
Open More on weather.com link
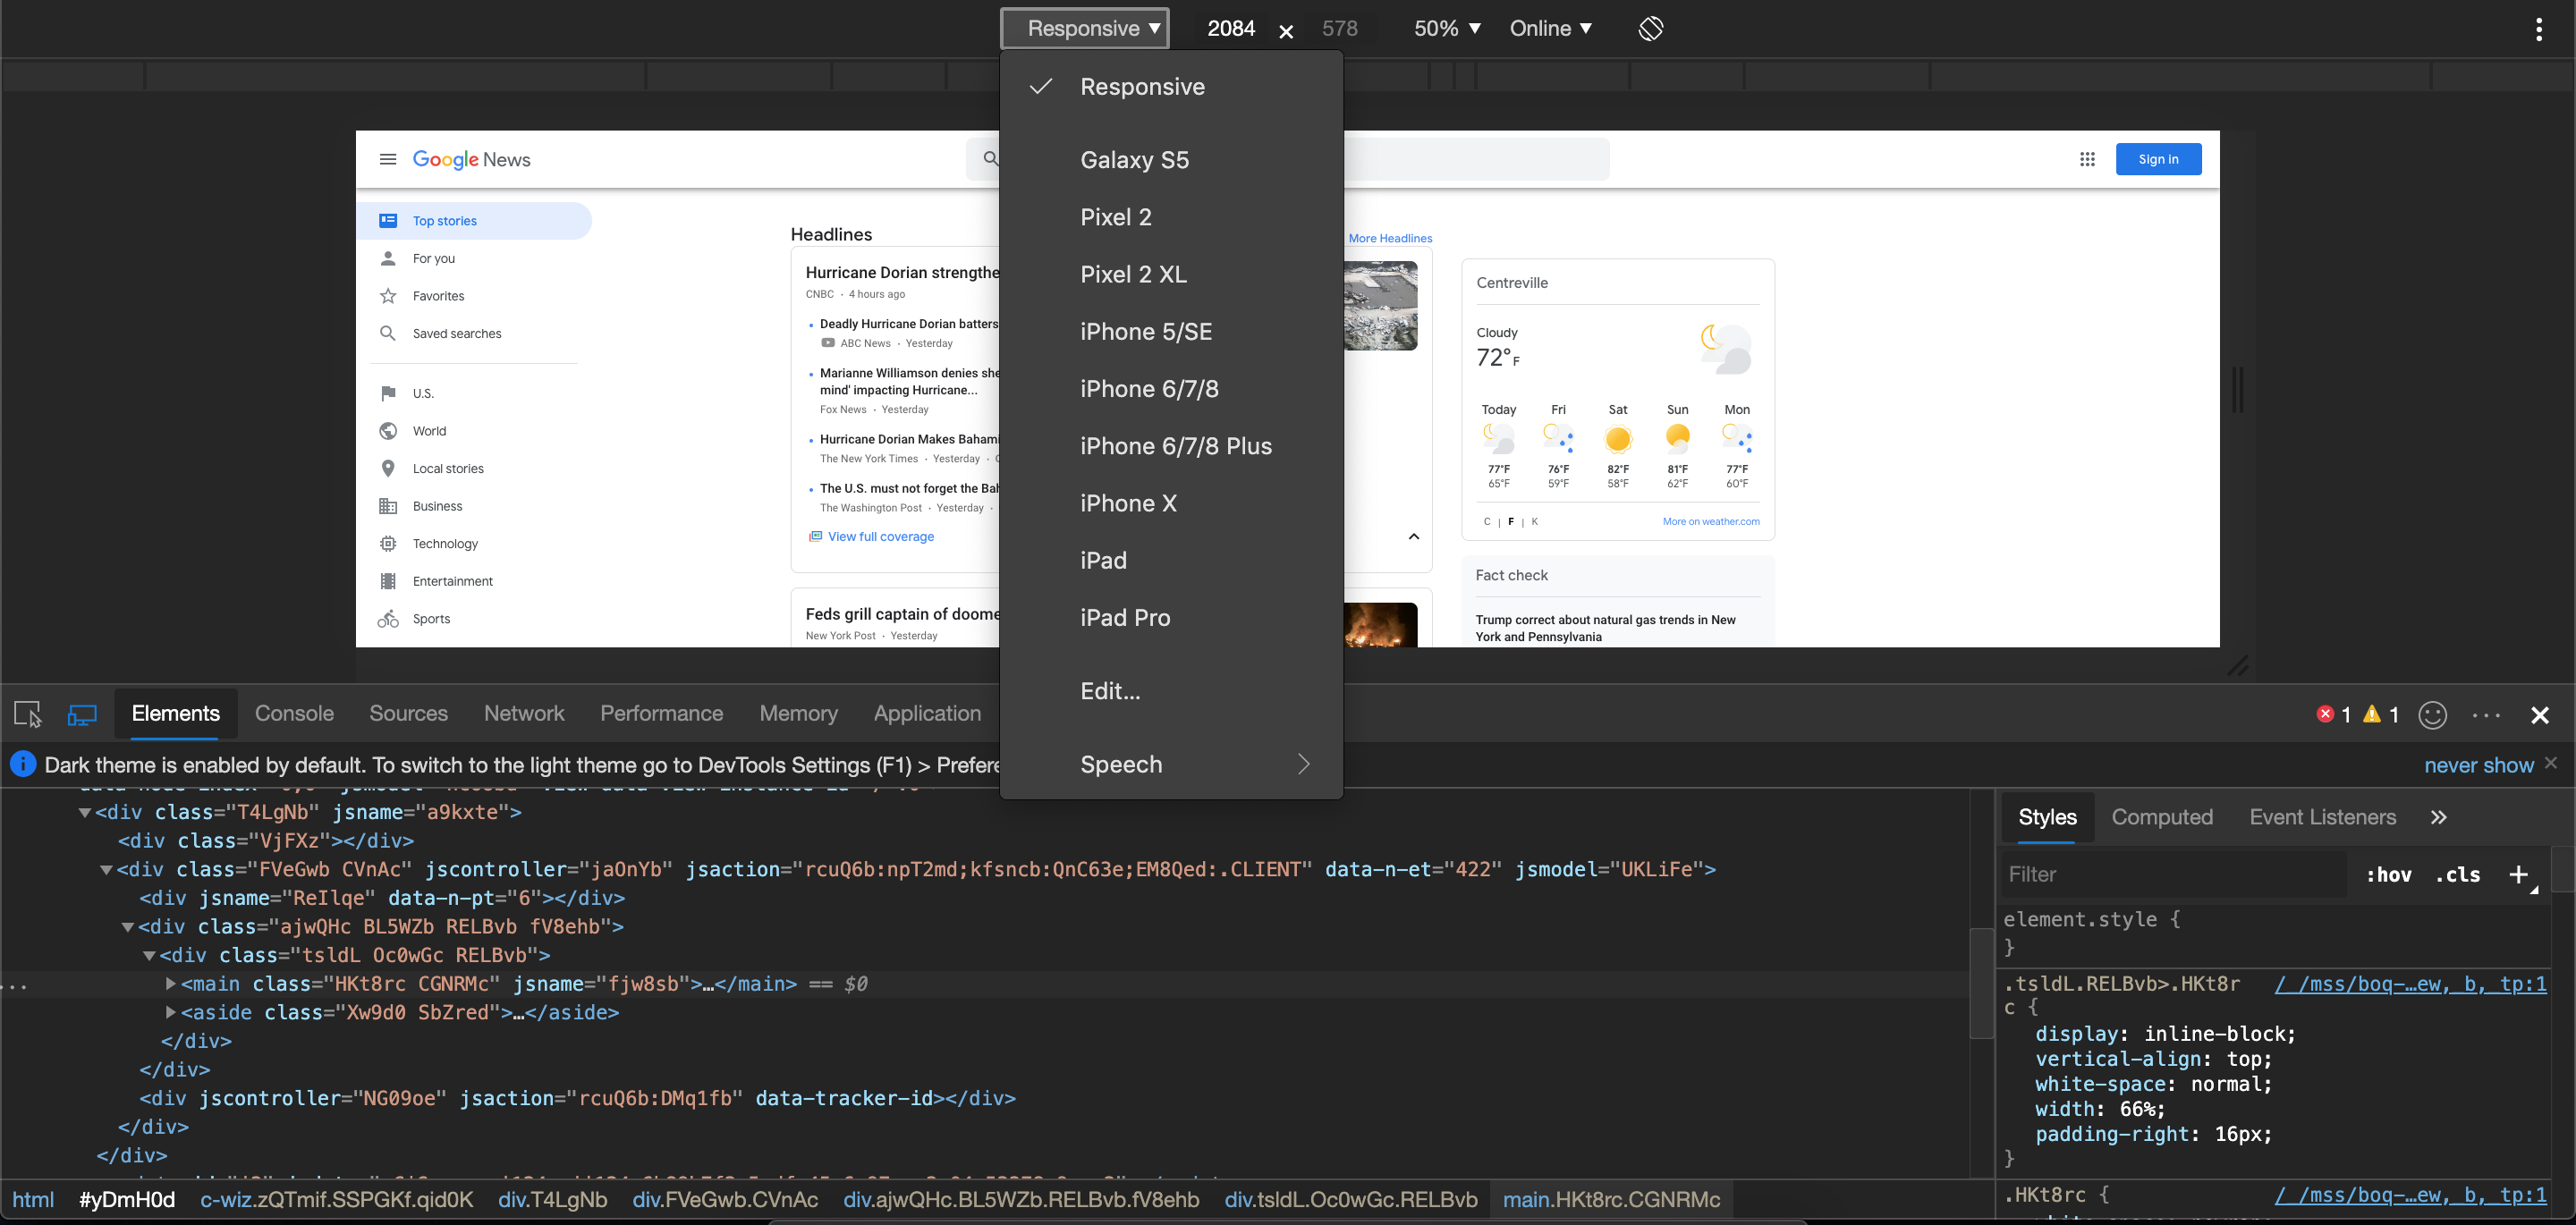tap(1711, 521)
